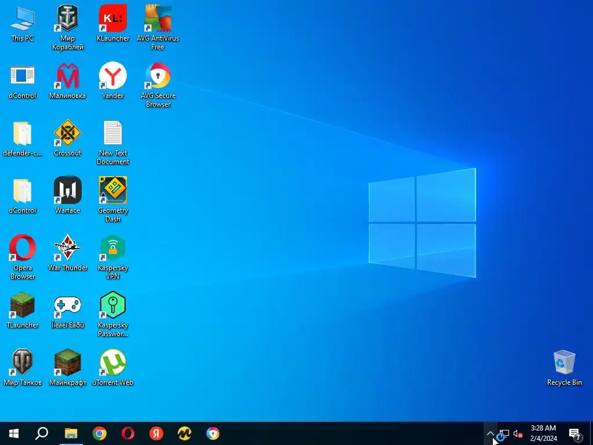Select the Мир Танков shortcut
This screenshot has width=593, height=445.
pyautogui.click(x=23, y=369)
